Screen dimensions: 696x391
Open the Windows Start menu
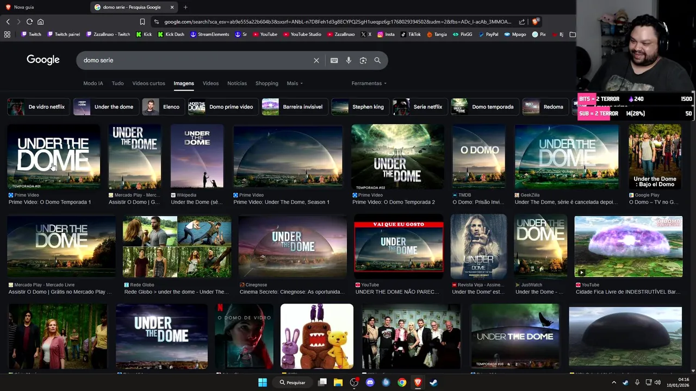tap(263, 382)
